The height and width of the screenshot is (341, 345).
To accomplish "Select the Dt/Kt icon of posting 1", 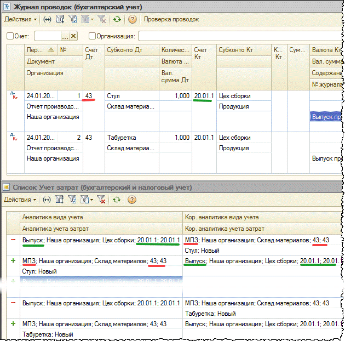I will pyautogui.click(x=14, y=95).
